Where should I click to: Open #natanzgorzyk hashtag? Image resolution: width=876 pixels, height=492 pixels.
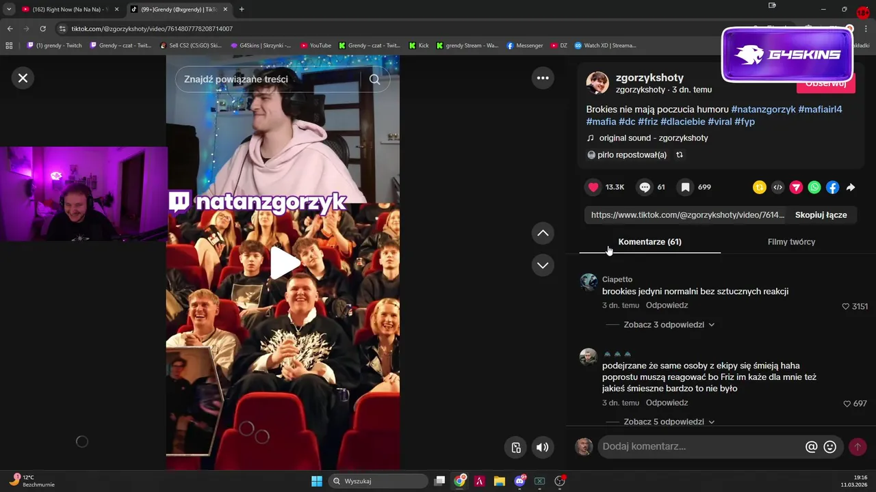[763, 109]
